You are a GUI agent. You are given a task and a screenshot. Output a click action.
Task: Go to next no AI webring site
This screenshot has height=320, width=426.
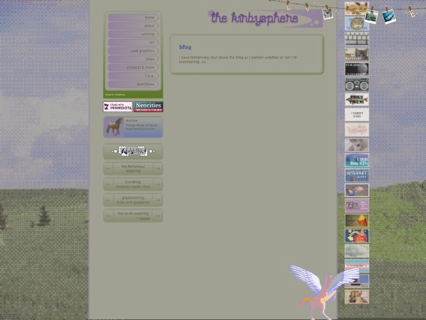pyautogui.click(x=158, y=216)
